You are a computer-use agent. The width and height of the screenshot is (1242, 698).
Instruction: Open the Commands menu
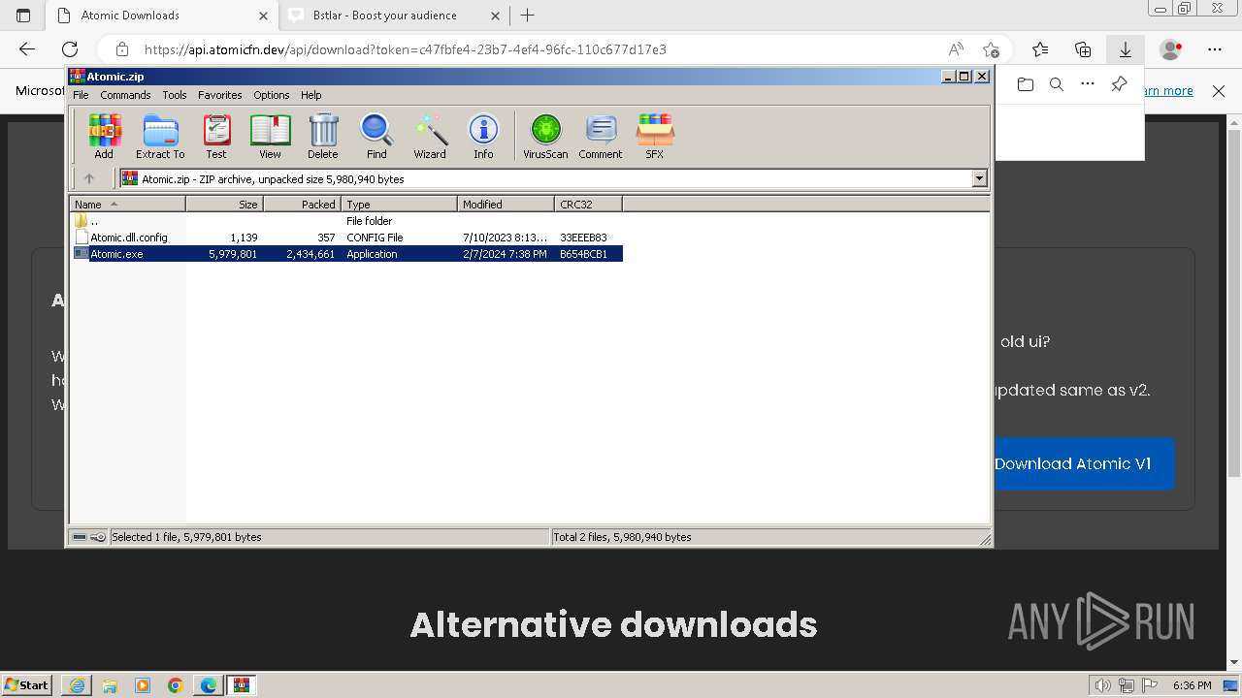pos(125,95)
